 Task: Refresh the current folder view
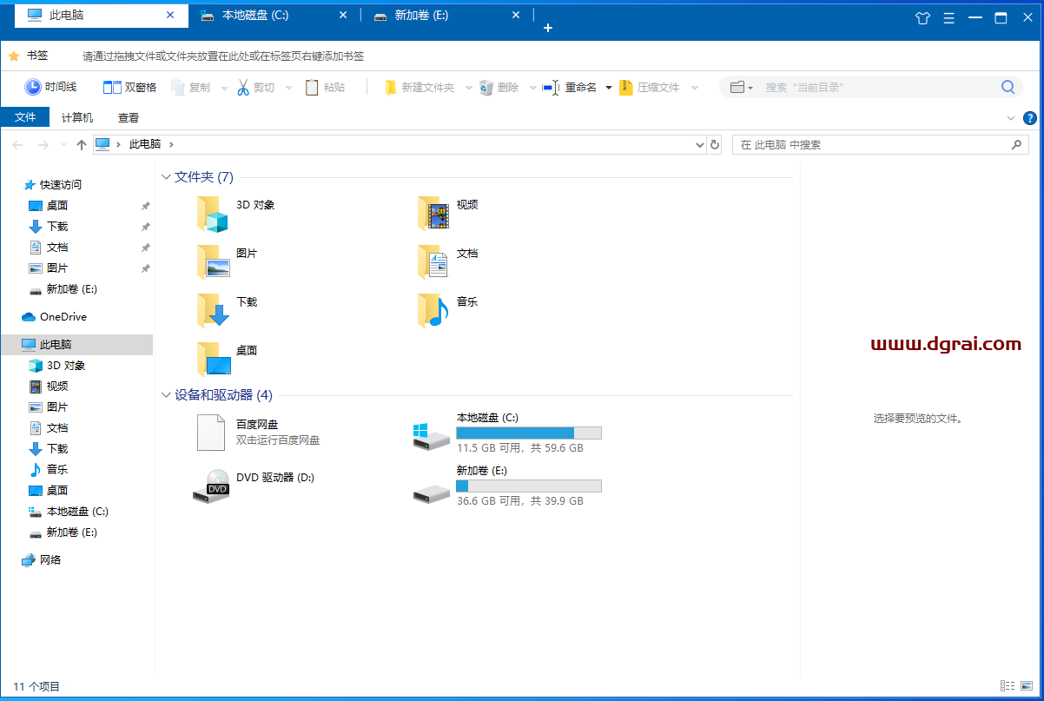(715, 145)
